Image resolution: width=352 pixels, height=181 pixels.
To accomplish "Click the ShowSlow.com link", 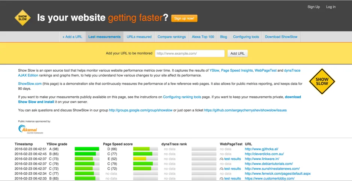I will pos(30,84).
